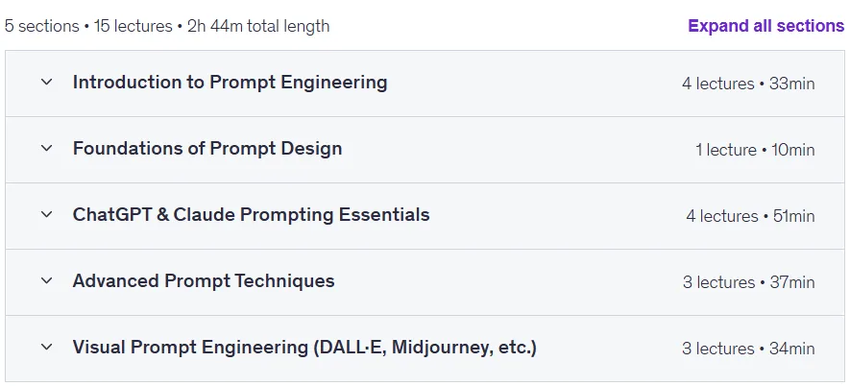Click the 5 sections summary text
The height and width of the screenshot is (386, 850).
(41, 26)
